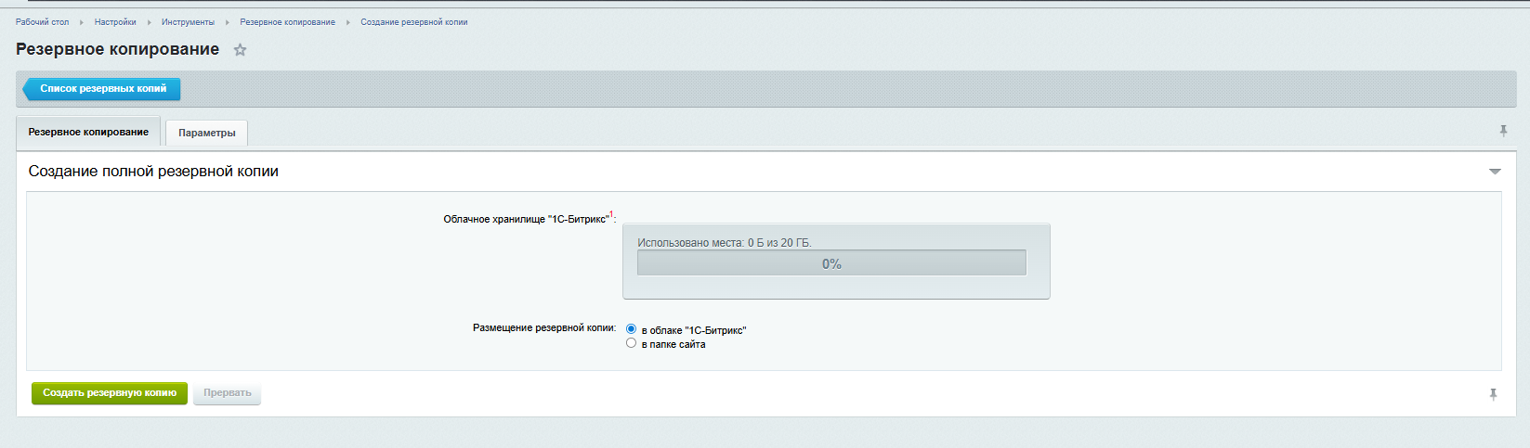Image resolution: width=1530 pixels, height=448 pixels.
Task: Click the "Прервать" button
Action: (227, 393)
